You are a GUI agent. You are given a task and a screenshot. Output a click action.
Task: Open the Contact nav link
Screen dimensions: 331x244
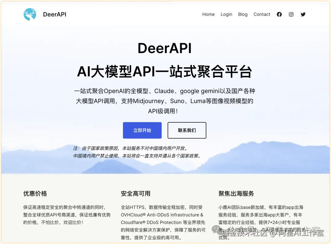[x=262, y=14]
